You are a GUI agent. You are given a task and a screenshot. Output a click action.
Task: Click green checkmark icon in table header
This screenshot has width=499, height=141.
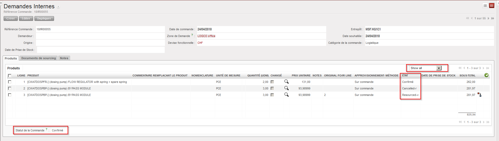(486, 75)
